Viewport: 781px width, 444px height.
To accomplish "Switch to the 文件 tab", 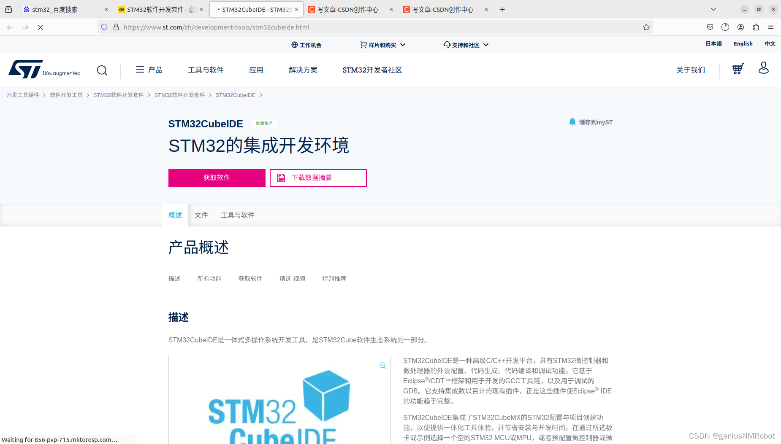I will [x=201, y=215].
